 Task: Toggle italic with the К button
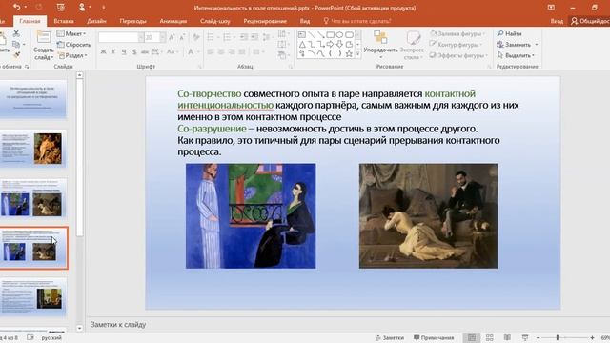tap(113, 51)
